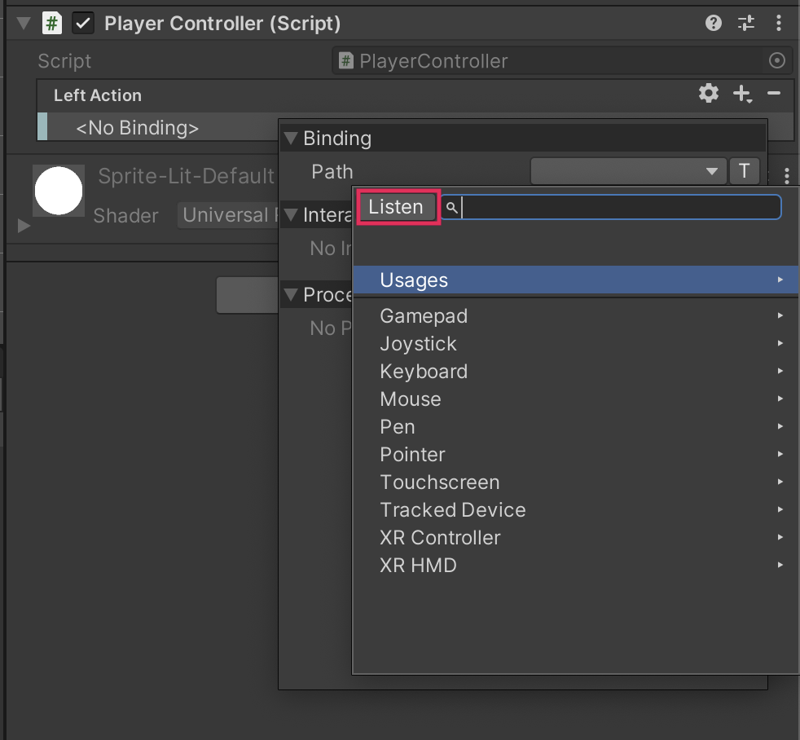Select the <No Binding> entry
The image size is (800, 740).
pyautogui.click(x=137, y=128)
